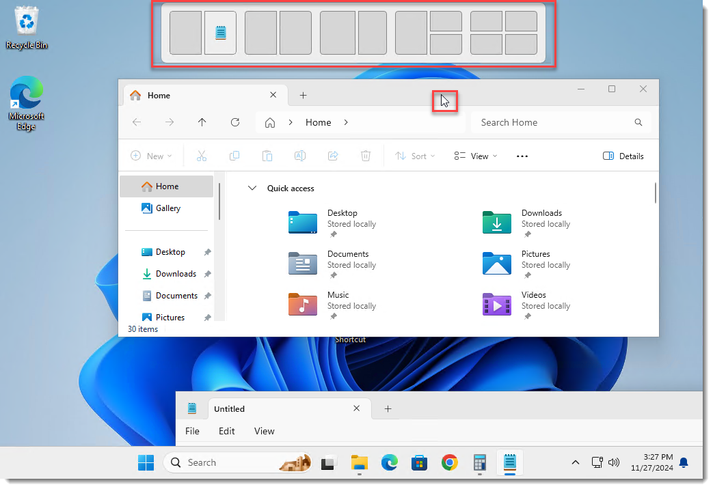Collapse the Quick access section
Viewport: 713px width, 489px height.
[252, 188]
